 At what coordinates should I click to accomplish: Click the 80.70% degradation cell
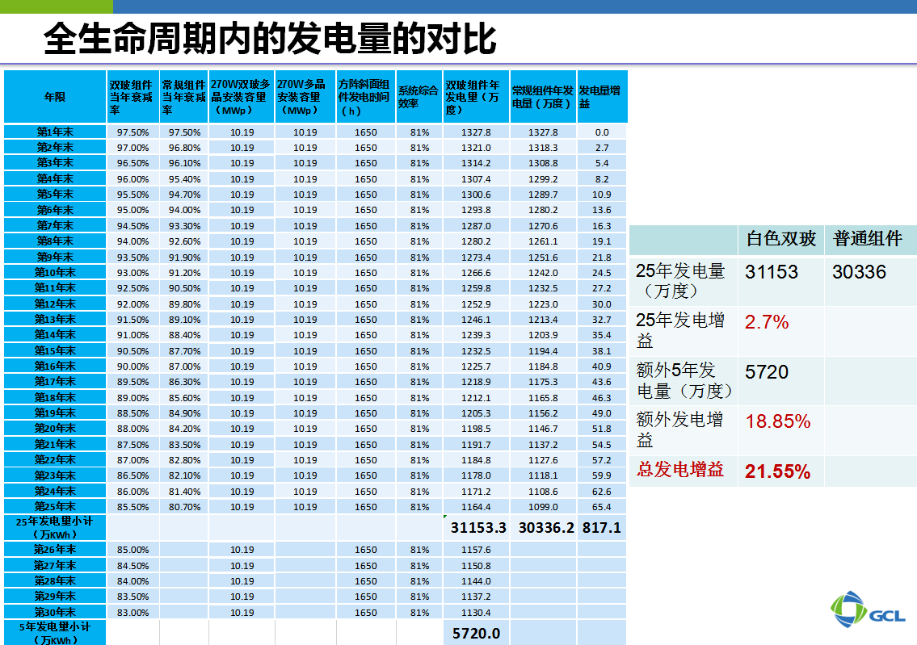click(x=185, y=506)
